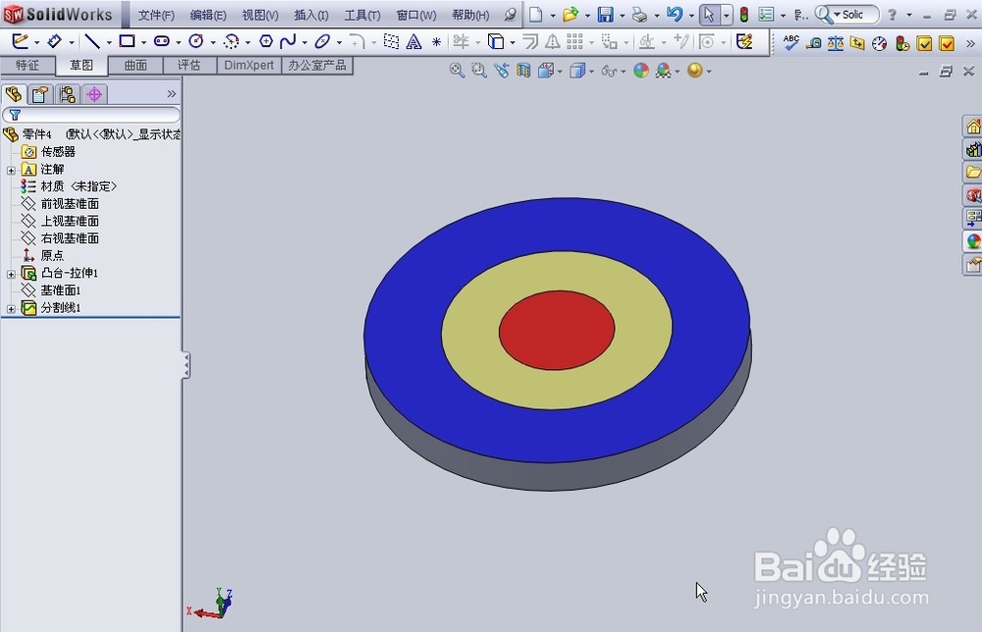Open the PropertyManager tab
The height and width of the screenshot is (632, 982).
point(40,94)
